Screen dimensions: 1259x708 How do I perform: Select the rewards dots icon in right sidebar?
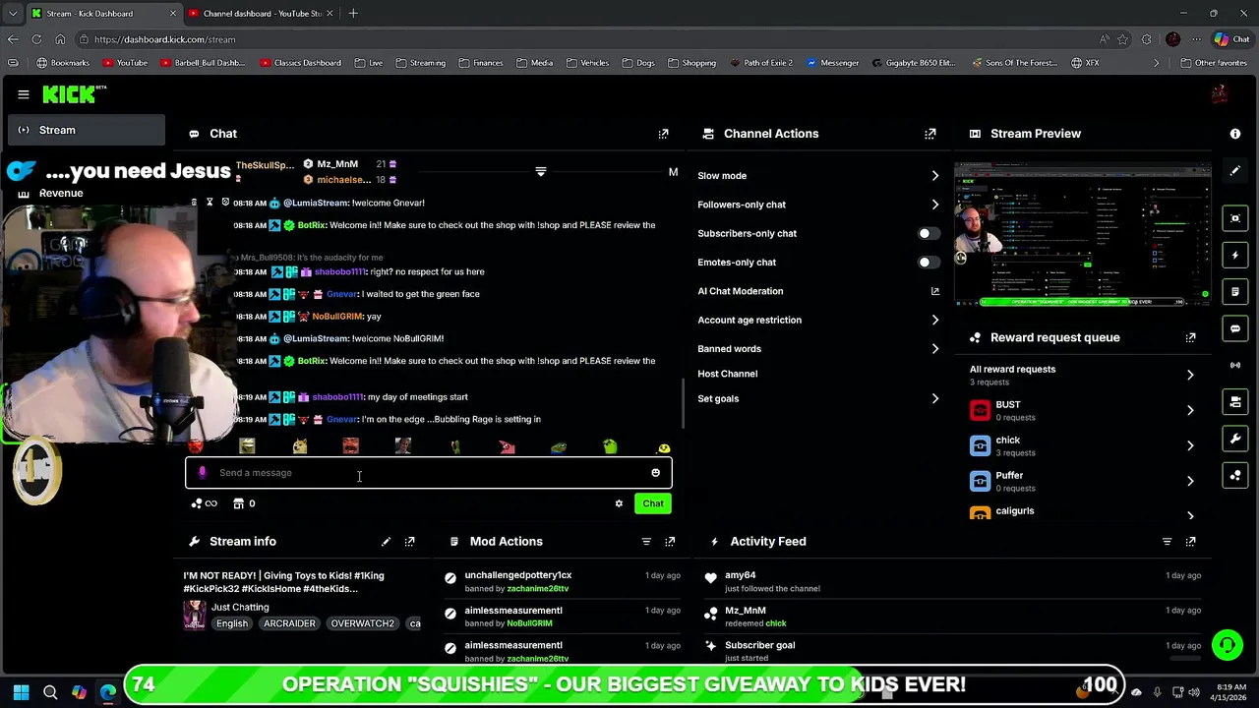(1235, 475)
